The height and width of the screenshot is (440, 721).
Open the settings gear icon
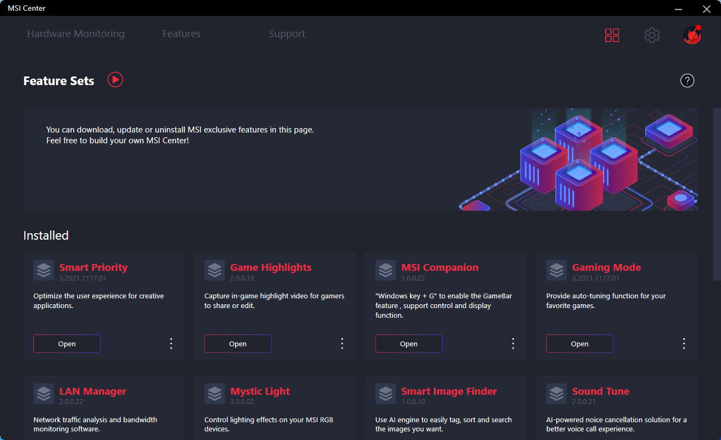click(652, 36)
